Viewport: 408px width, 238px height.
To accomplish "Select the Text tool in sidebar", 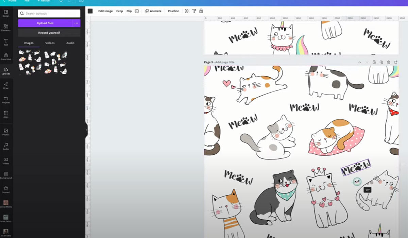I will [6, 42].
